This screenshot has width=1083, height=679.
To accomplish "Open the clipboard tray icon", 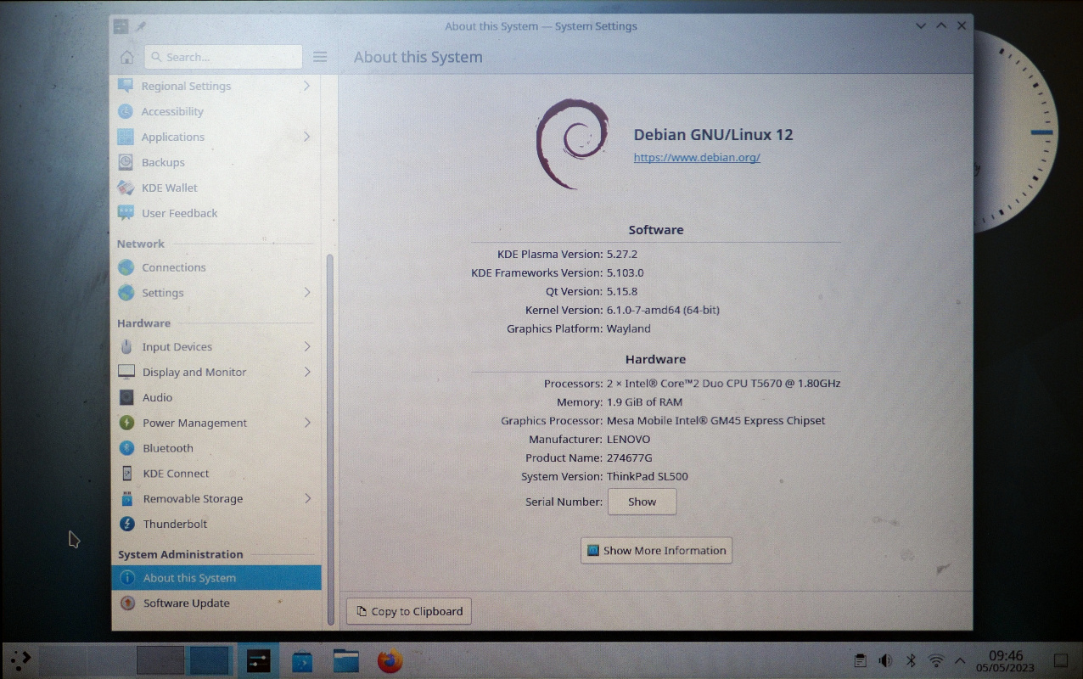I will [860, 660].
